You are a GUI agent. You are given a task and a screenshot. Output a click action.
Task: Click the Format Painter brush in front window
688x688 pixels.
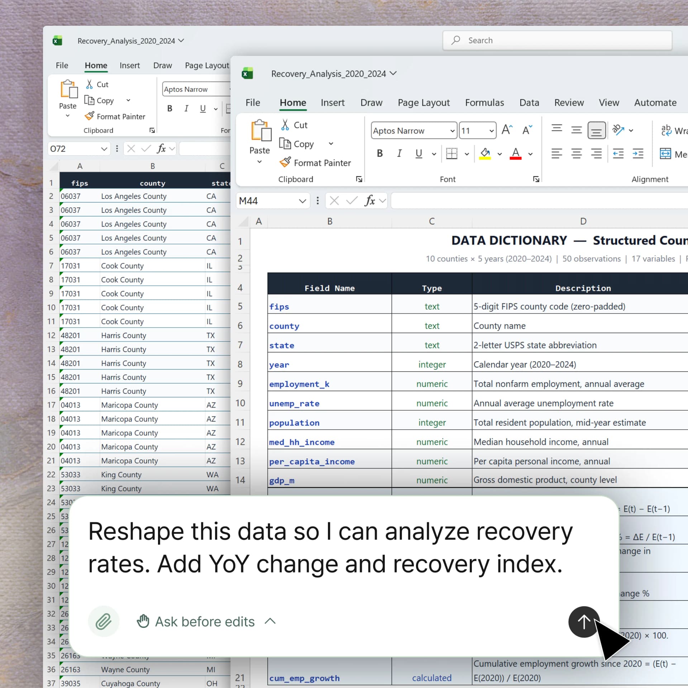(285, 162)
